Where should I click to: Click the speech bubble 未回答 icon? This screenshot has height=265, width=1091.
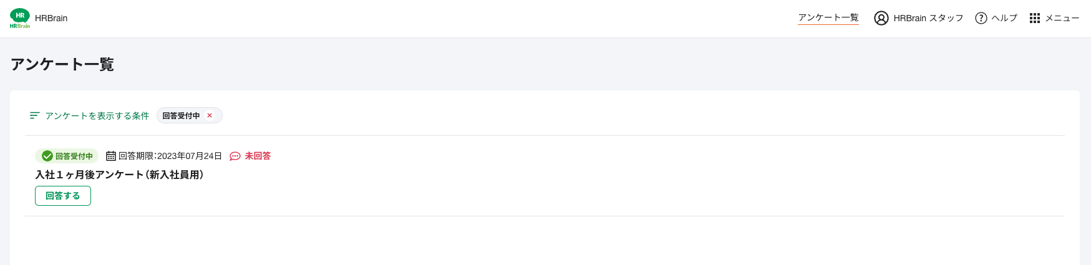click(x=235, y=156)
